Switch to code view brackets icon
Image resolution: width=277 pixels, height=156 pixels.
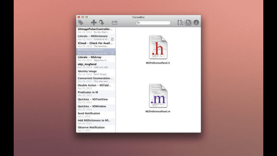(x=180, y=22)
